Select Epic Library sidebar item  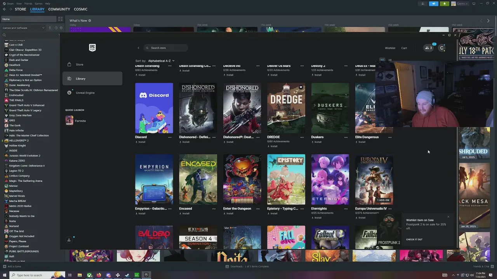tap(92, 79)
